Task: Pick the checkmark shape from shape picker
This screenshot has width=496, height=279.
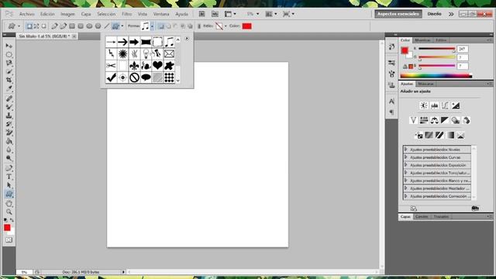Action: point(111,77)
